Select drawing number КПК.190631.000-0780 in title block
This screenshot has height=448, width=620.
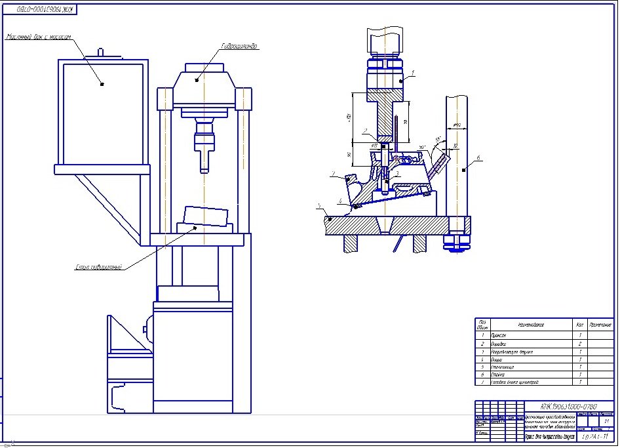(x=569, y=406)
